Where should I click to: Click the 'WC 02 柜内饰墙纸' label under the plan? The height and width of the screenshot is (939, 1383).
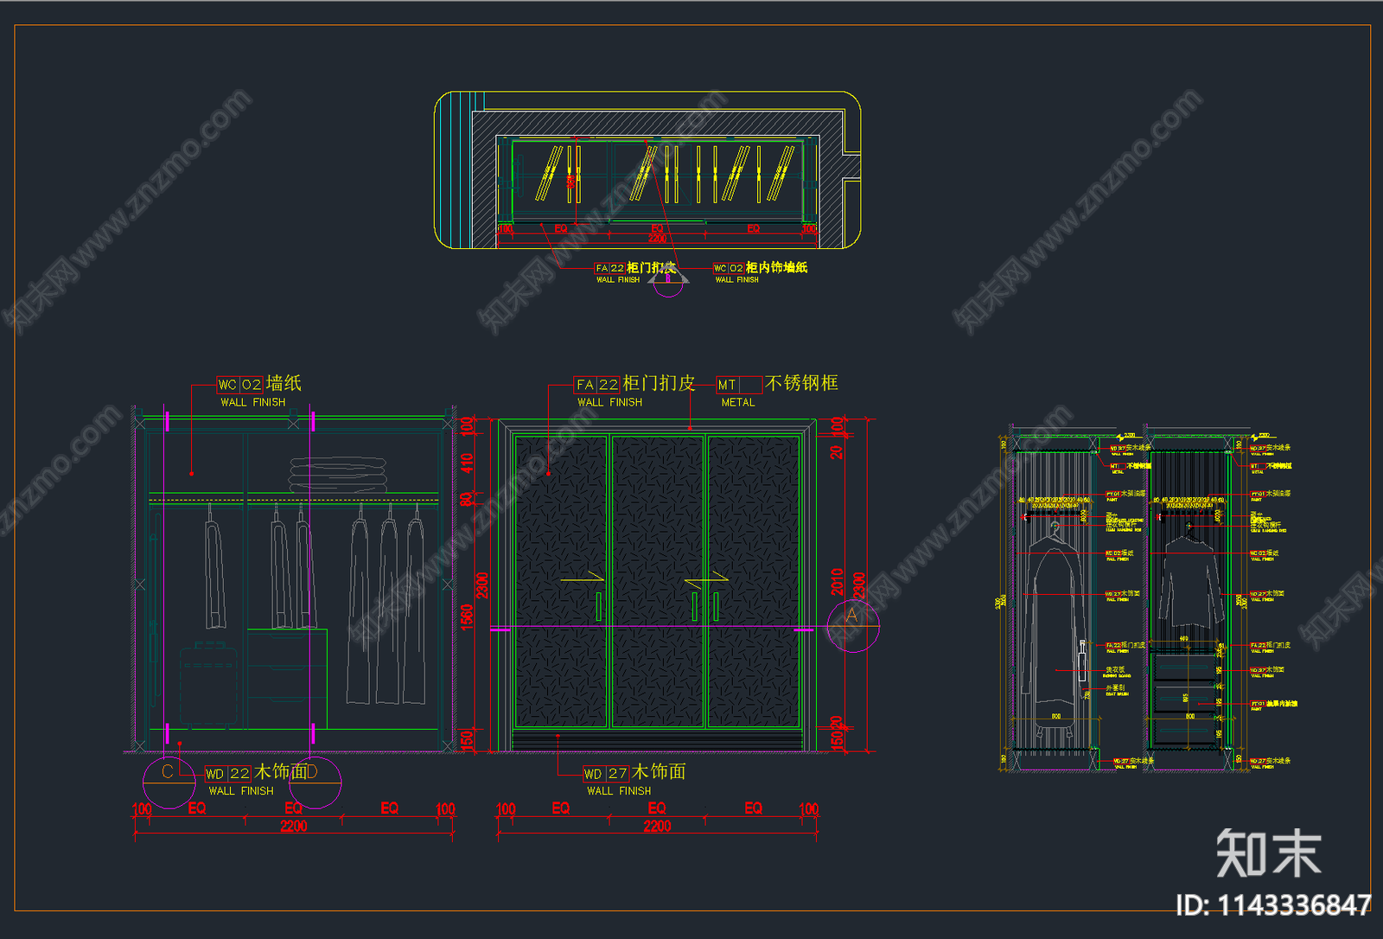[x=760, y=268]
